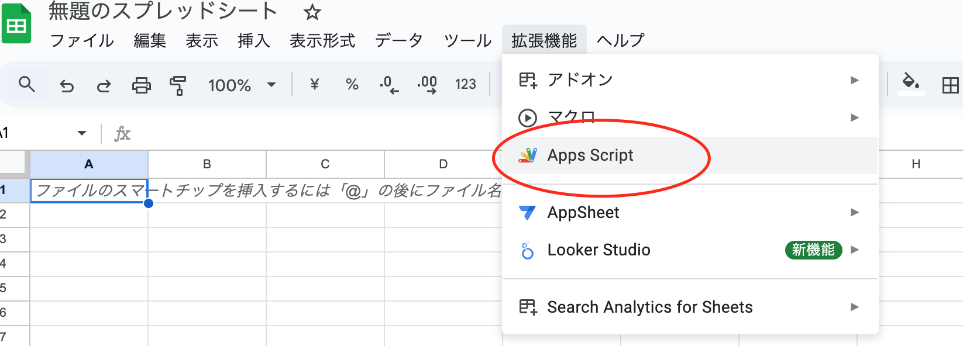Select column A header

pyautogui.click(x=89, y=164)
